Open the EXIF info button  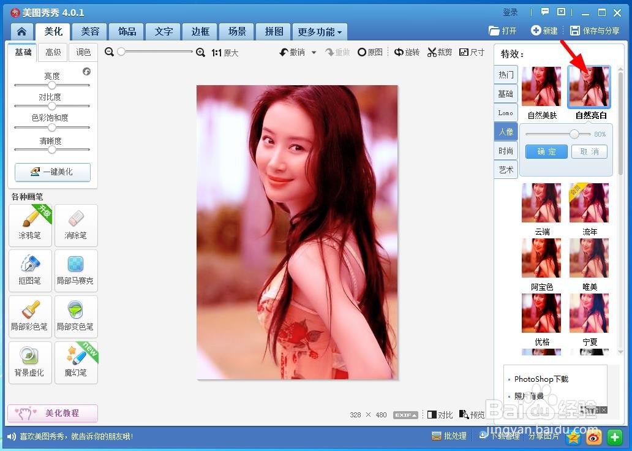click(405, 415)
